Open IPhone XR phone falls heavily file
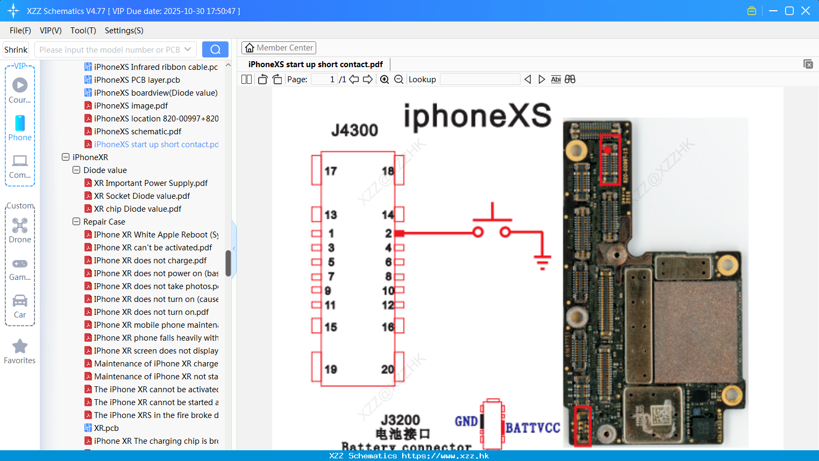Viewport: 819px width, 461px height. tap(151, 338)
